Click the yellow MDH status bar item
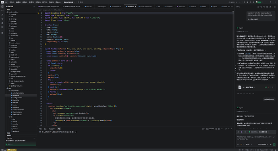This screenshot has height=151, width=278. 12,150
